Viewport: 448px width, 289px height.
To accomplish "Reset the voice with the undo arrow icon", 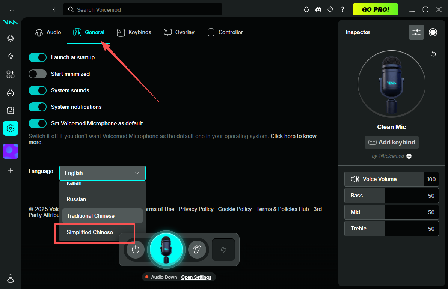I will [x=433, y=54].
